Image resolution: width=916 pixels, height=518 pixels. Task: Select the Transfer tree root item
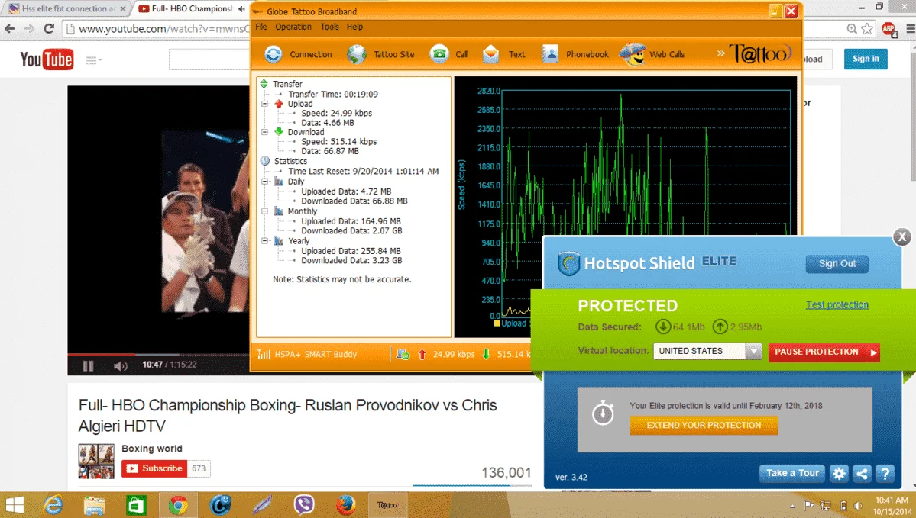[287, 84]
